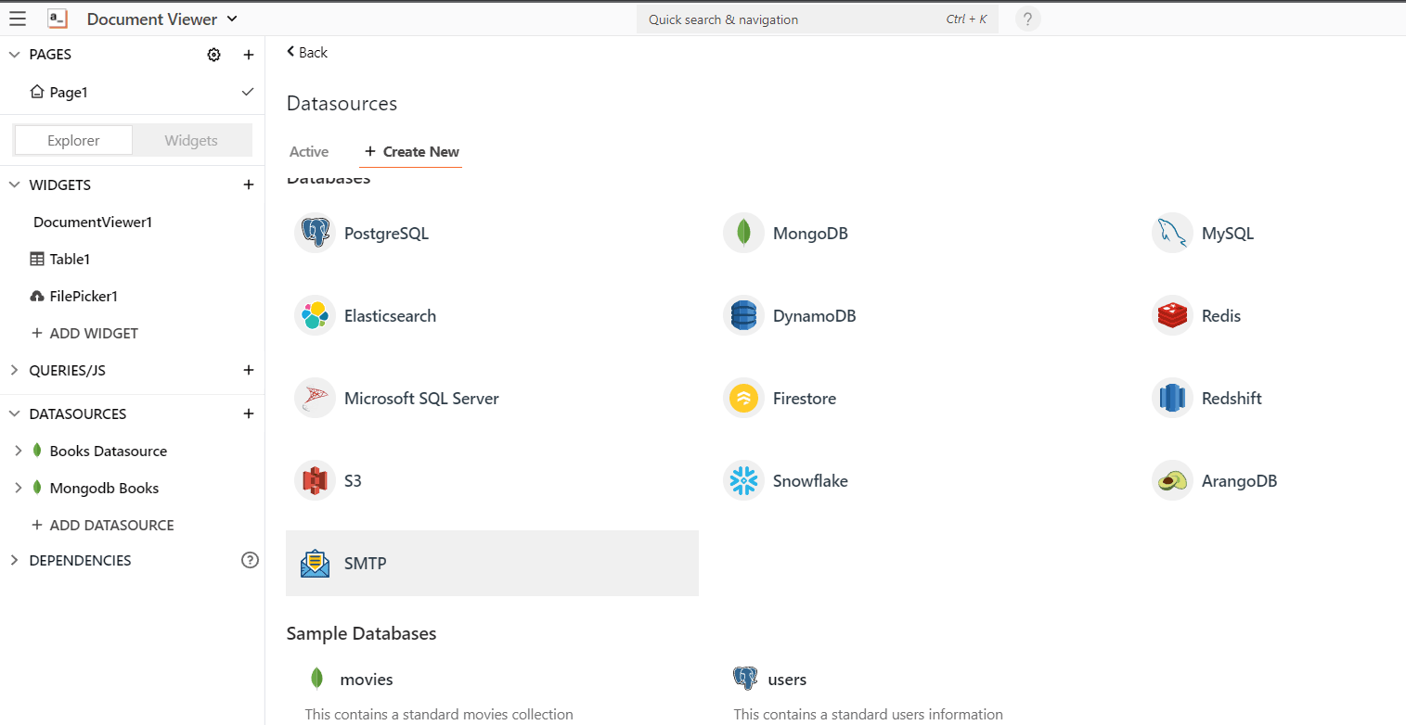
Task: Choose the MySQL dolphin icon
Action: point(1172,233)
